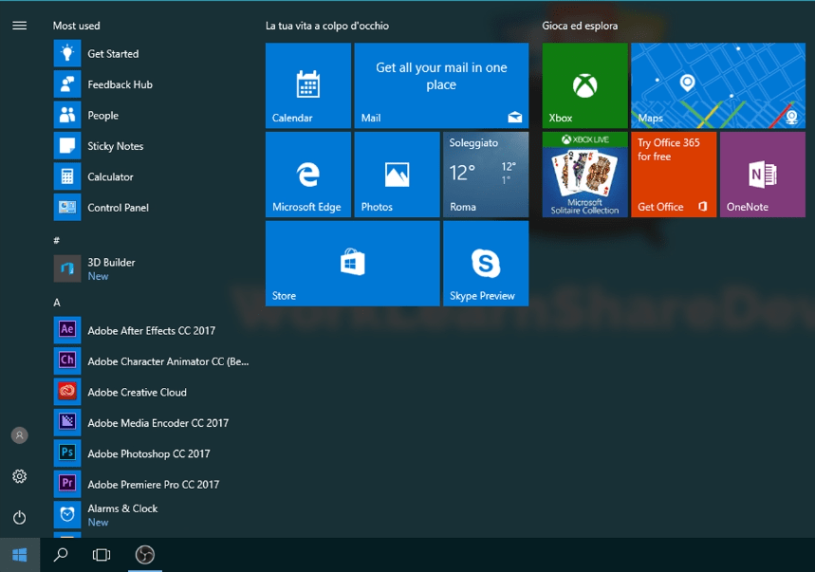This screenshot has height=572, width=815.
Task: Open the Store tile
Action: pyautogui.click(x=352, y=264)
